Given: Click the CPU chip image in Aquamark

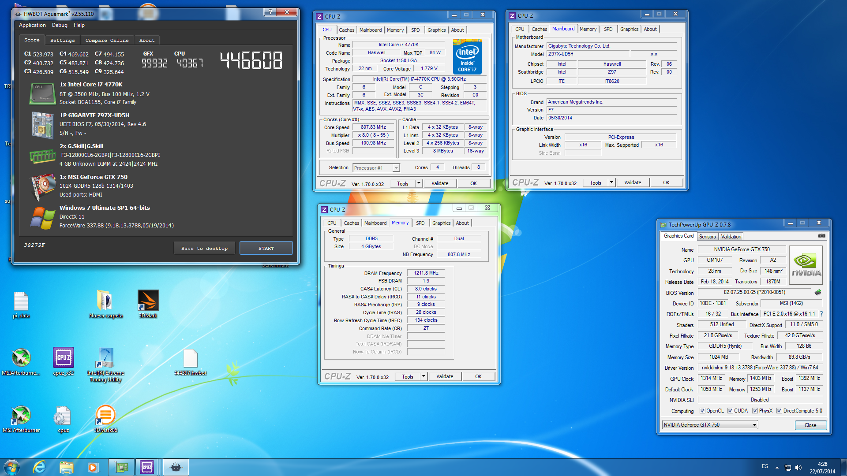Looking at the screenshot, I should click(x=42, y=93).
